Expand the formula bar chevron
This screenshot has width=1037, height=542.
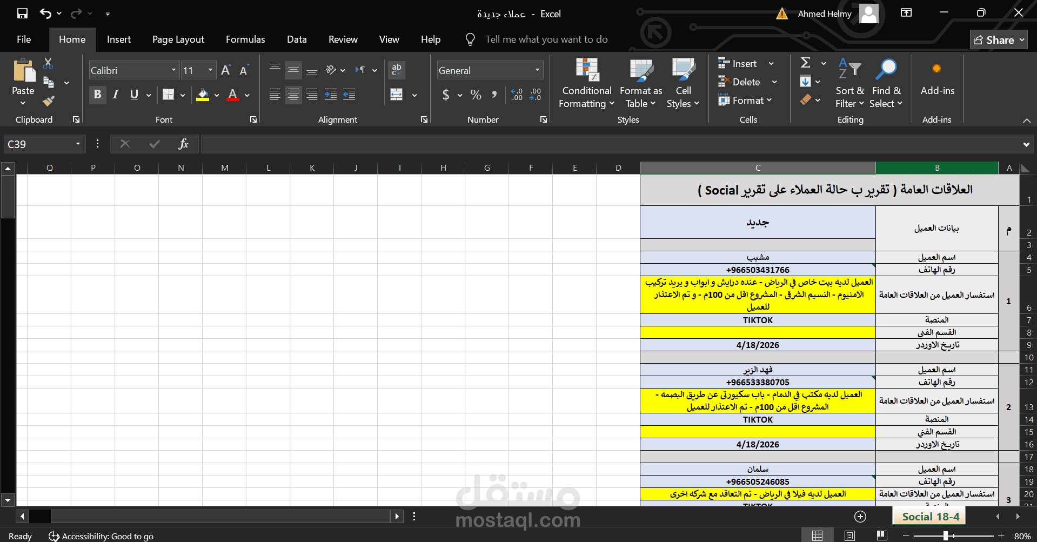1026,144
